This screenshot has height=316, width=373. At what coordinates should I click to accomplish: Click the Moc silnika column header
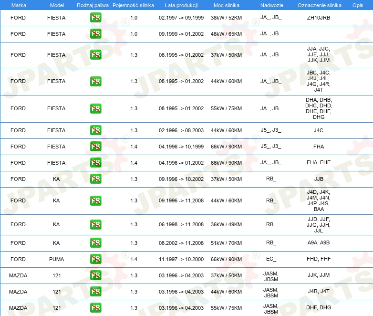click(x=227, y=5)
